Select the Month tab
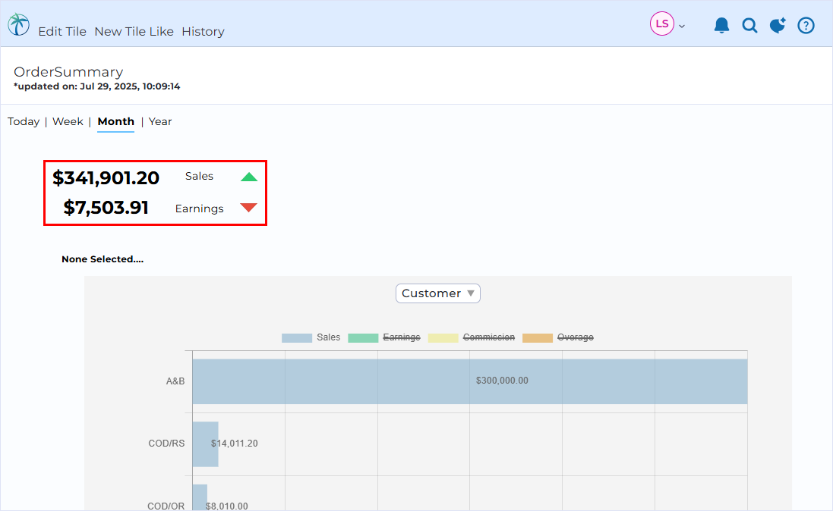This screenshot has height=511, width=833. [x=116, y=121]
